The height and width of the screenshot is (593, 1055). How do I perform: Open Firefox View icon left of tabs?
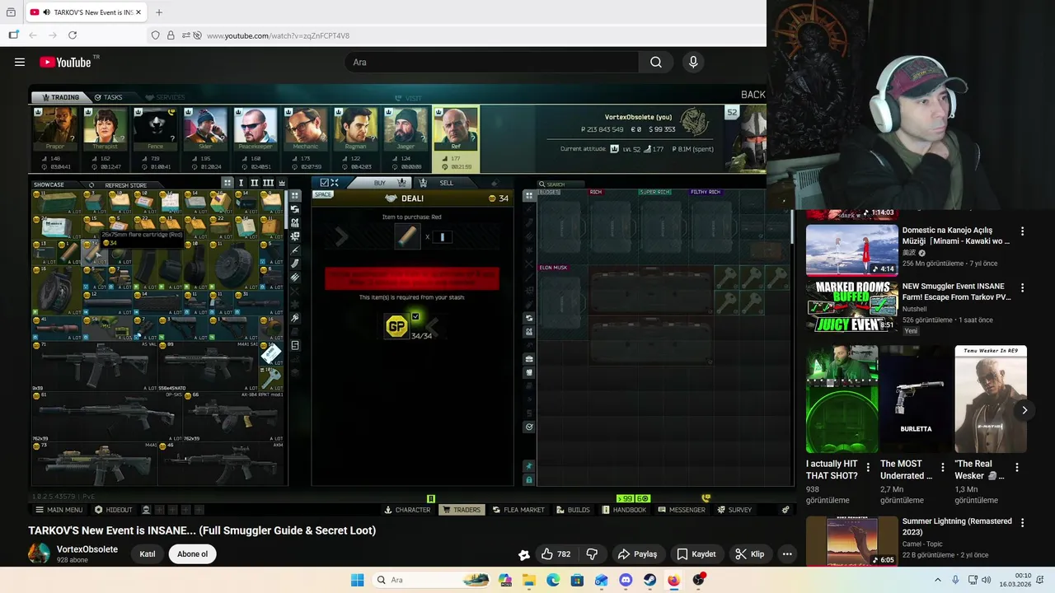click(11, 12)
